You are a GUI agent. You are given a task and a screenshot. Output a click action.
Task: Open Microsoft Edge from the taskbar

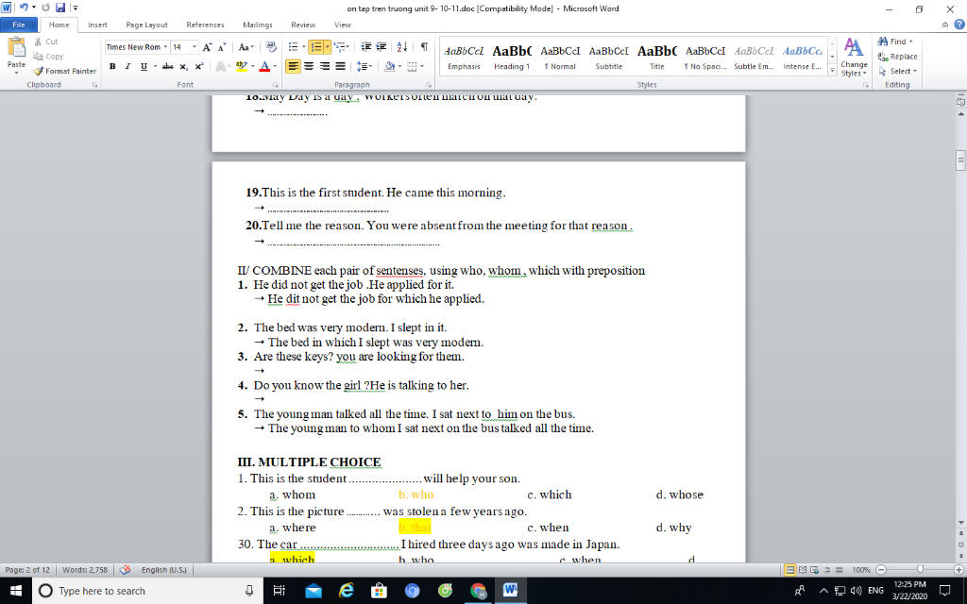(346, 591)
